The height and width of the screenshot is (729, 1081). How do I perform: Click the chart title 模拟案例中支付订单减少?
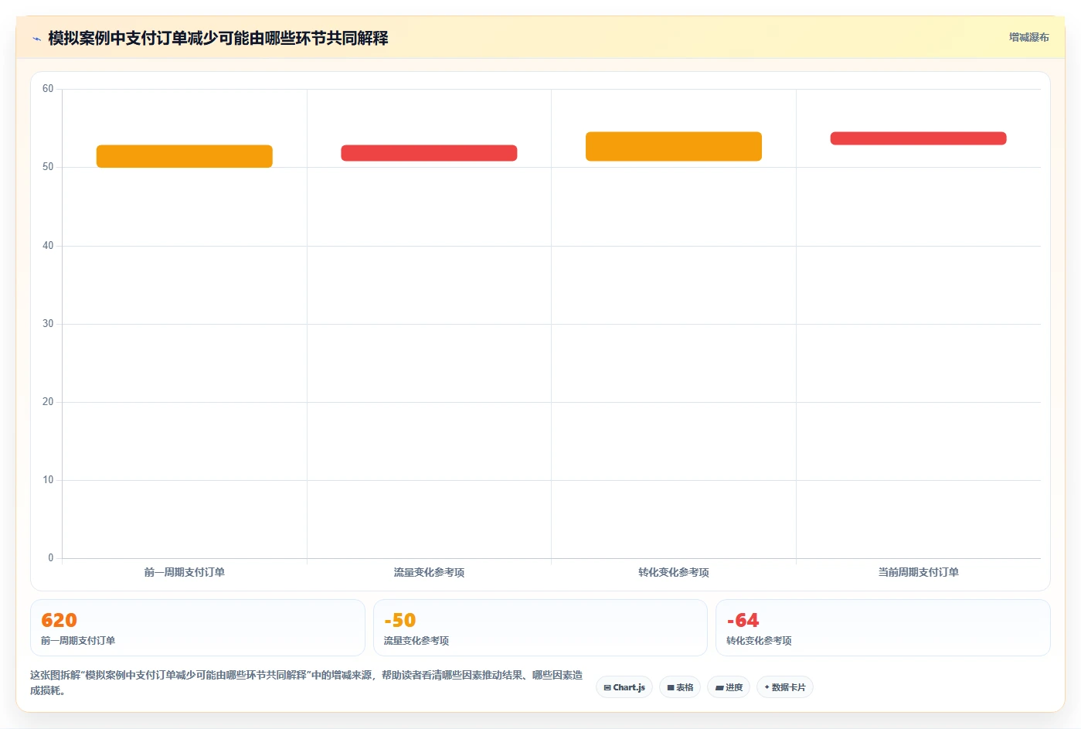pyautogui.click(x=218, y=38)
